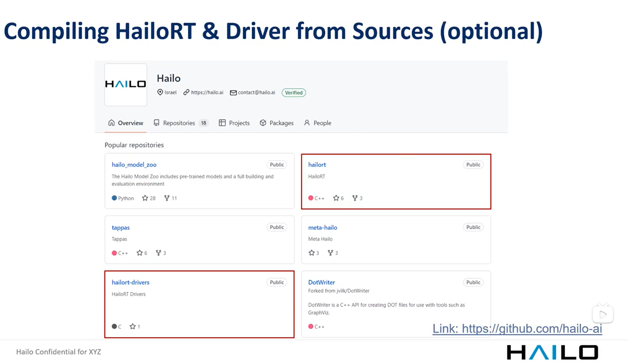Click the fork icon on hailort card

click(355, 198)
